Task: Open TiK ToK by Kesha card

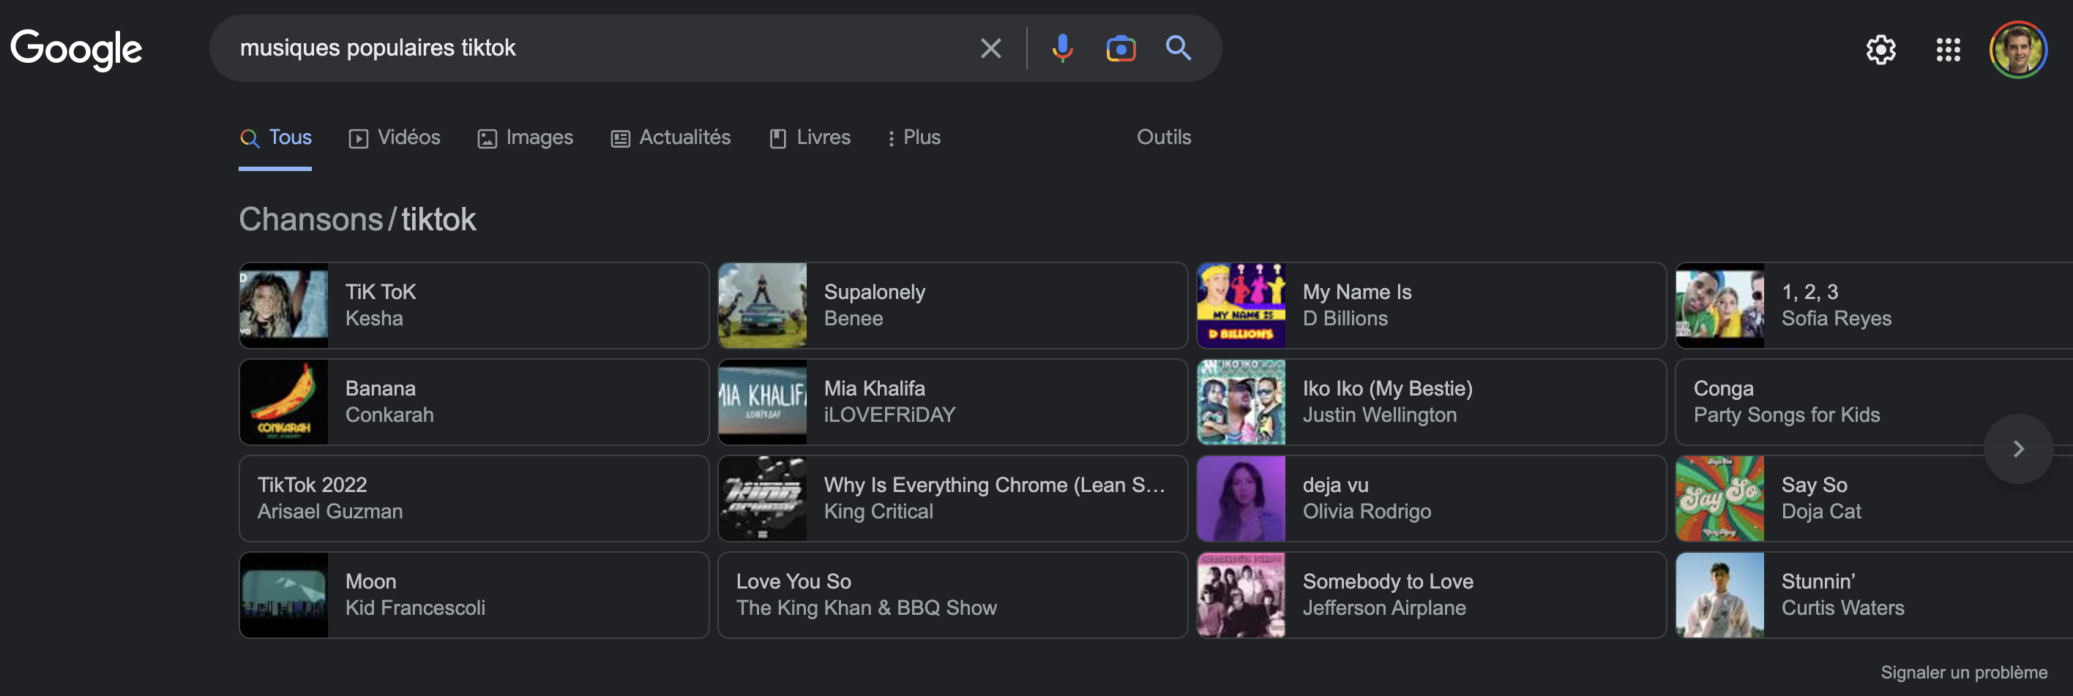Action: (x=473, y=306)
